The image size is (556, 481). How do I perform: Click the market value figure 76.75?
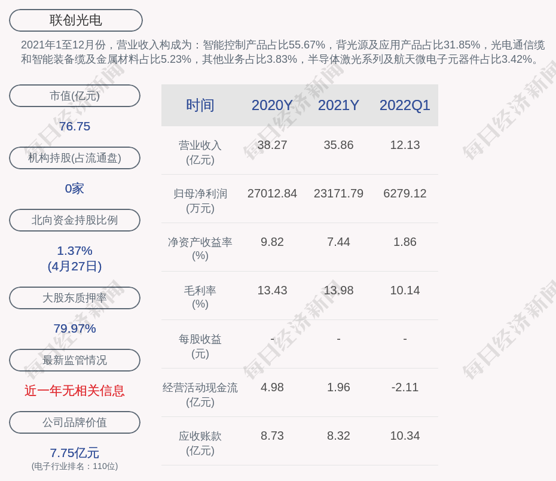click(x=75, y=126)
